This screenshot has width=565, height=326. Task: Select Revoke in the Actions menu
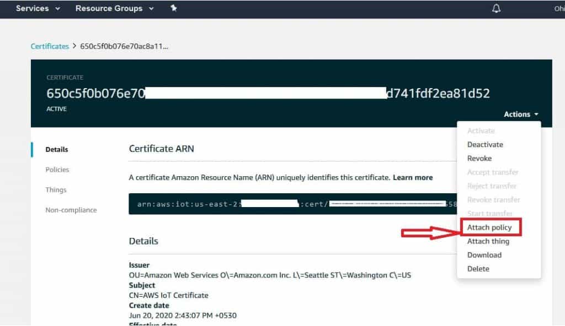pos(479,158)
